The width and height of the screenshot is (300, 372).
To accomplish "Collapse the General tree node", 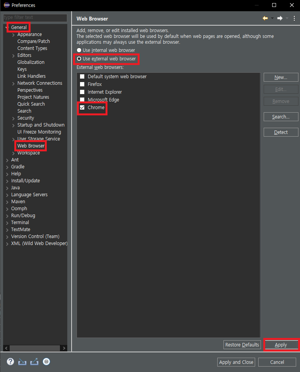I will tap(7, 27).
